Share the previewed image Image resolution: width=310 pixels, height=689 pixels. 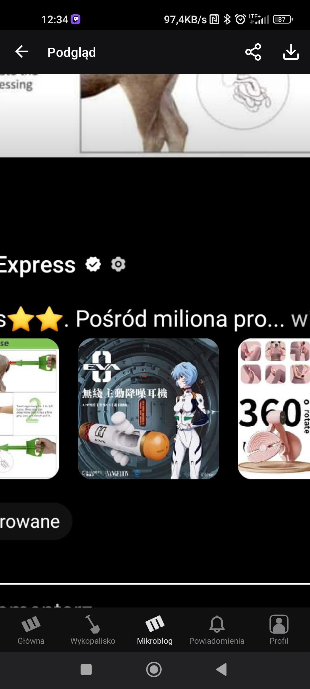click(253, 52)
